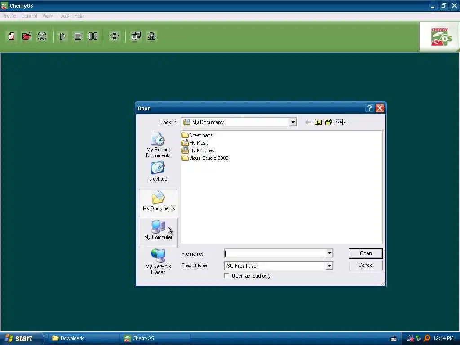Viewport: 460px width, 345px height.
Task: Pause the virtual machine with the Pause icon
Action: coord(93,36)
